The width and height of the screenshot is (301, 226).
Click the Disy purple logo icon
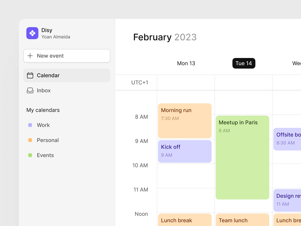coord(32,33)
